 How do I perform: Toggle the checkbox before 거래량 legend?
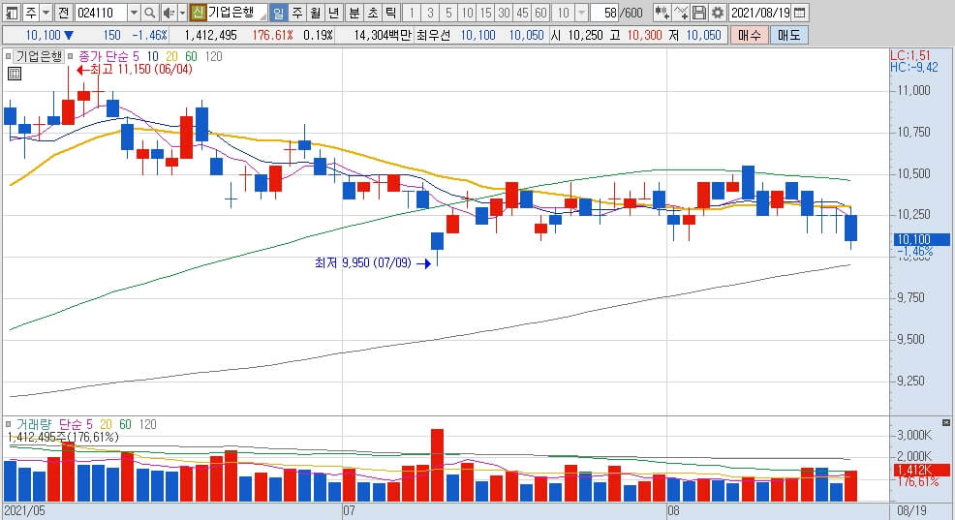tap(8, 424)
